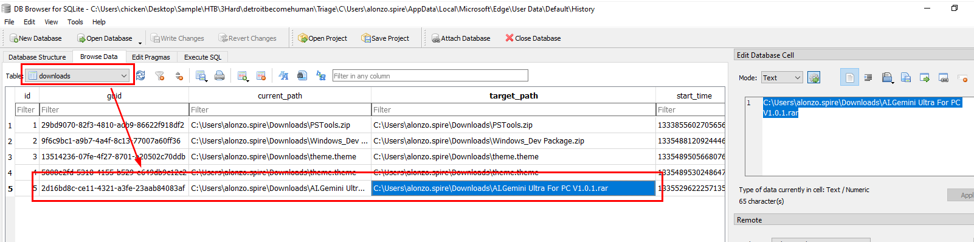Viewport: 974px width, 242px height.
Task: Select the guid cell starting 13514236
Action: 114,157
